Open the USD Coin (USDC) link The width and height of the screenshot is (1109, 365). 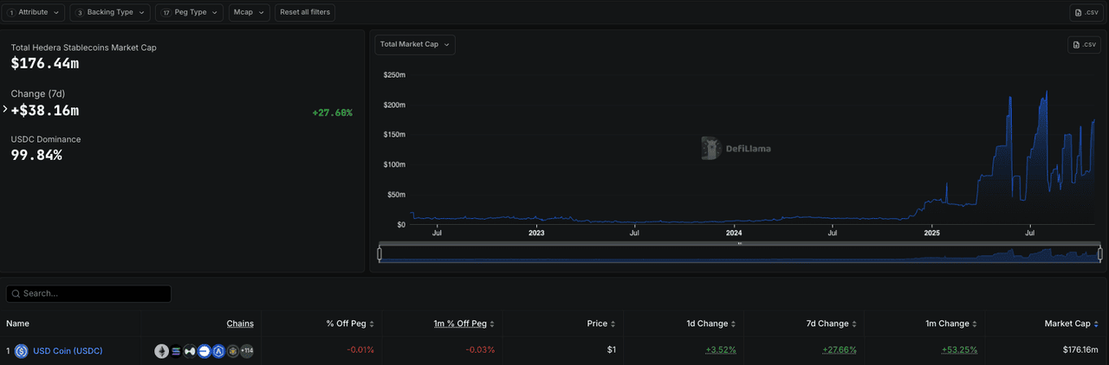[68, 351]
